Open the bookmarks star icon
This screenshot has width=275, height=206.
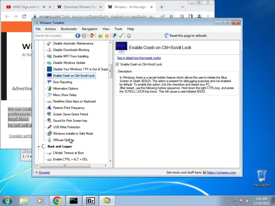click(x=107, y=36)
